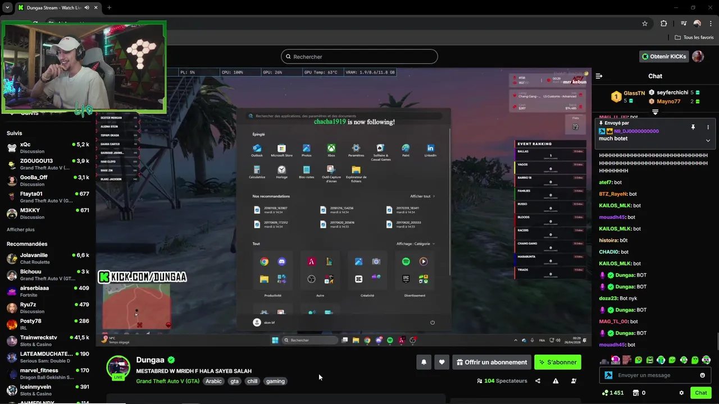Screen dimensions: 719x404
Task: Open xQc channel in Suivis list
Action: click(x=48, y=148)
